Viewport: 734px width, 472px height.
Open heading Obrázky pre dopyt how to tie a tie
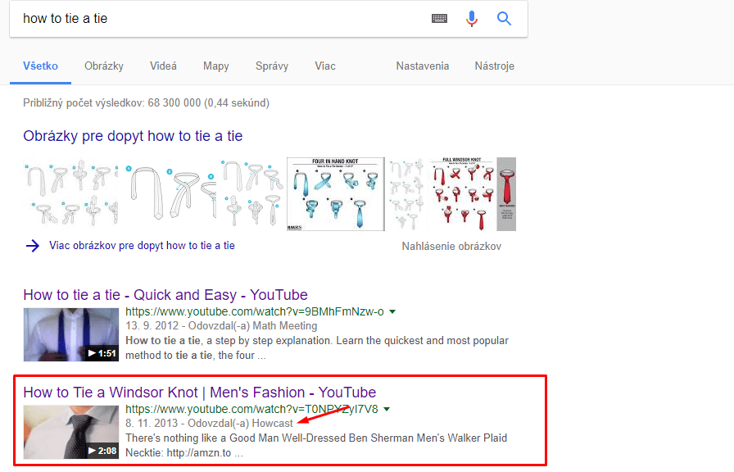[x=133, y=136]
